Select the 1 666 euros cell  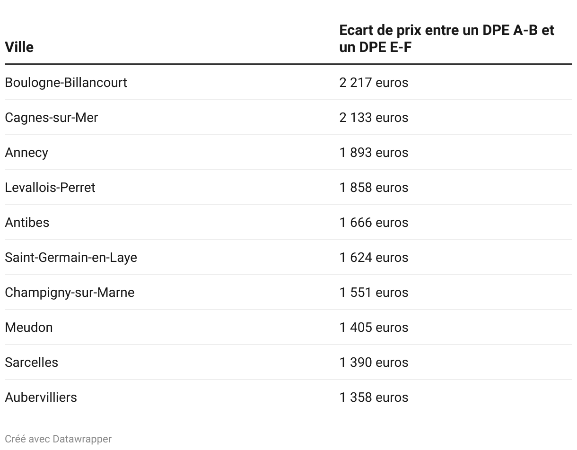pyautogui.click(x=374, y=223)
